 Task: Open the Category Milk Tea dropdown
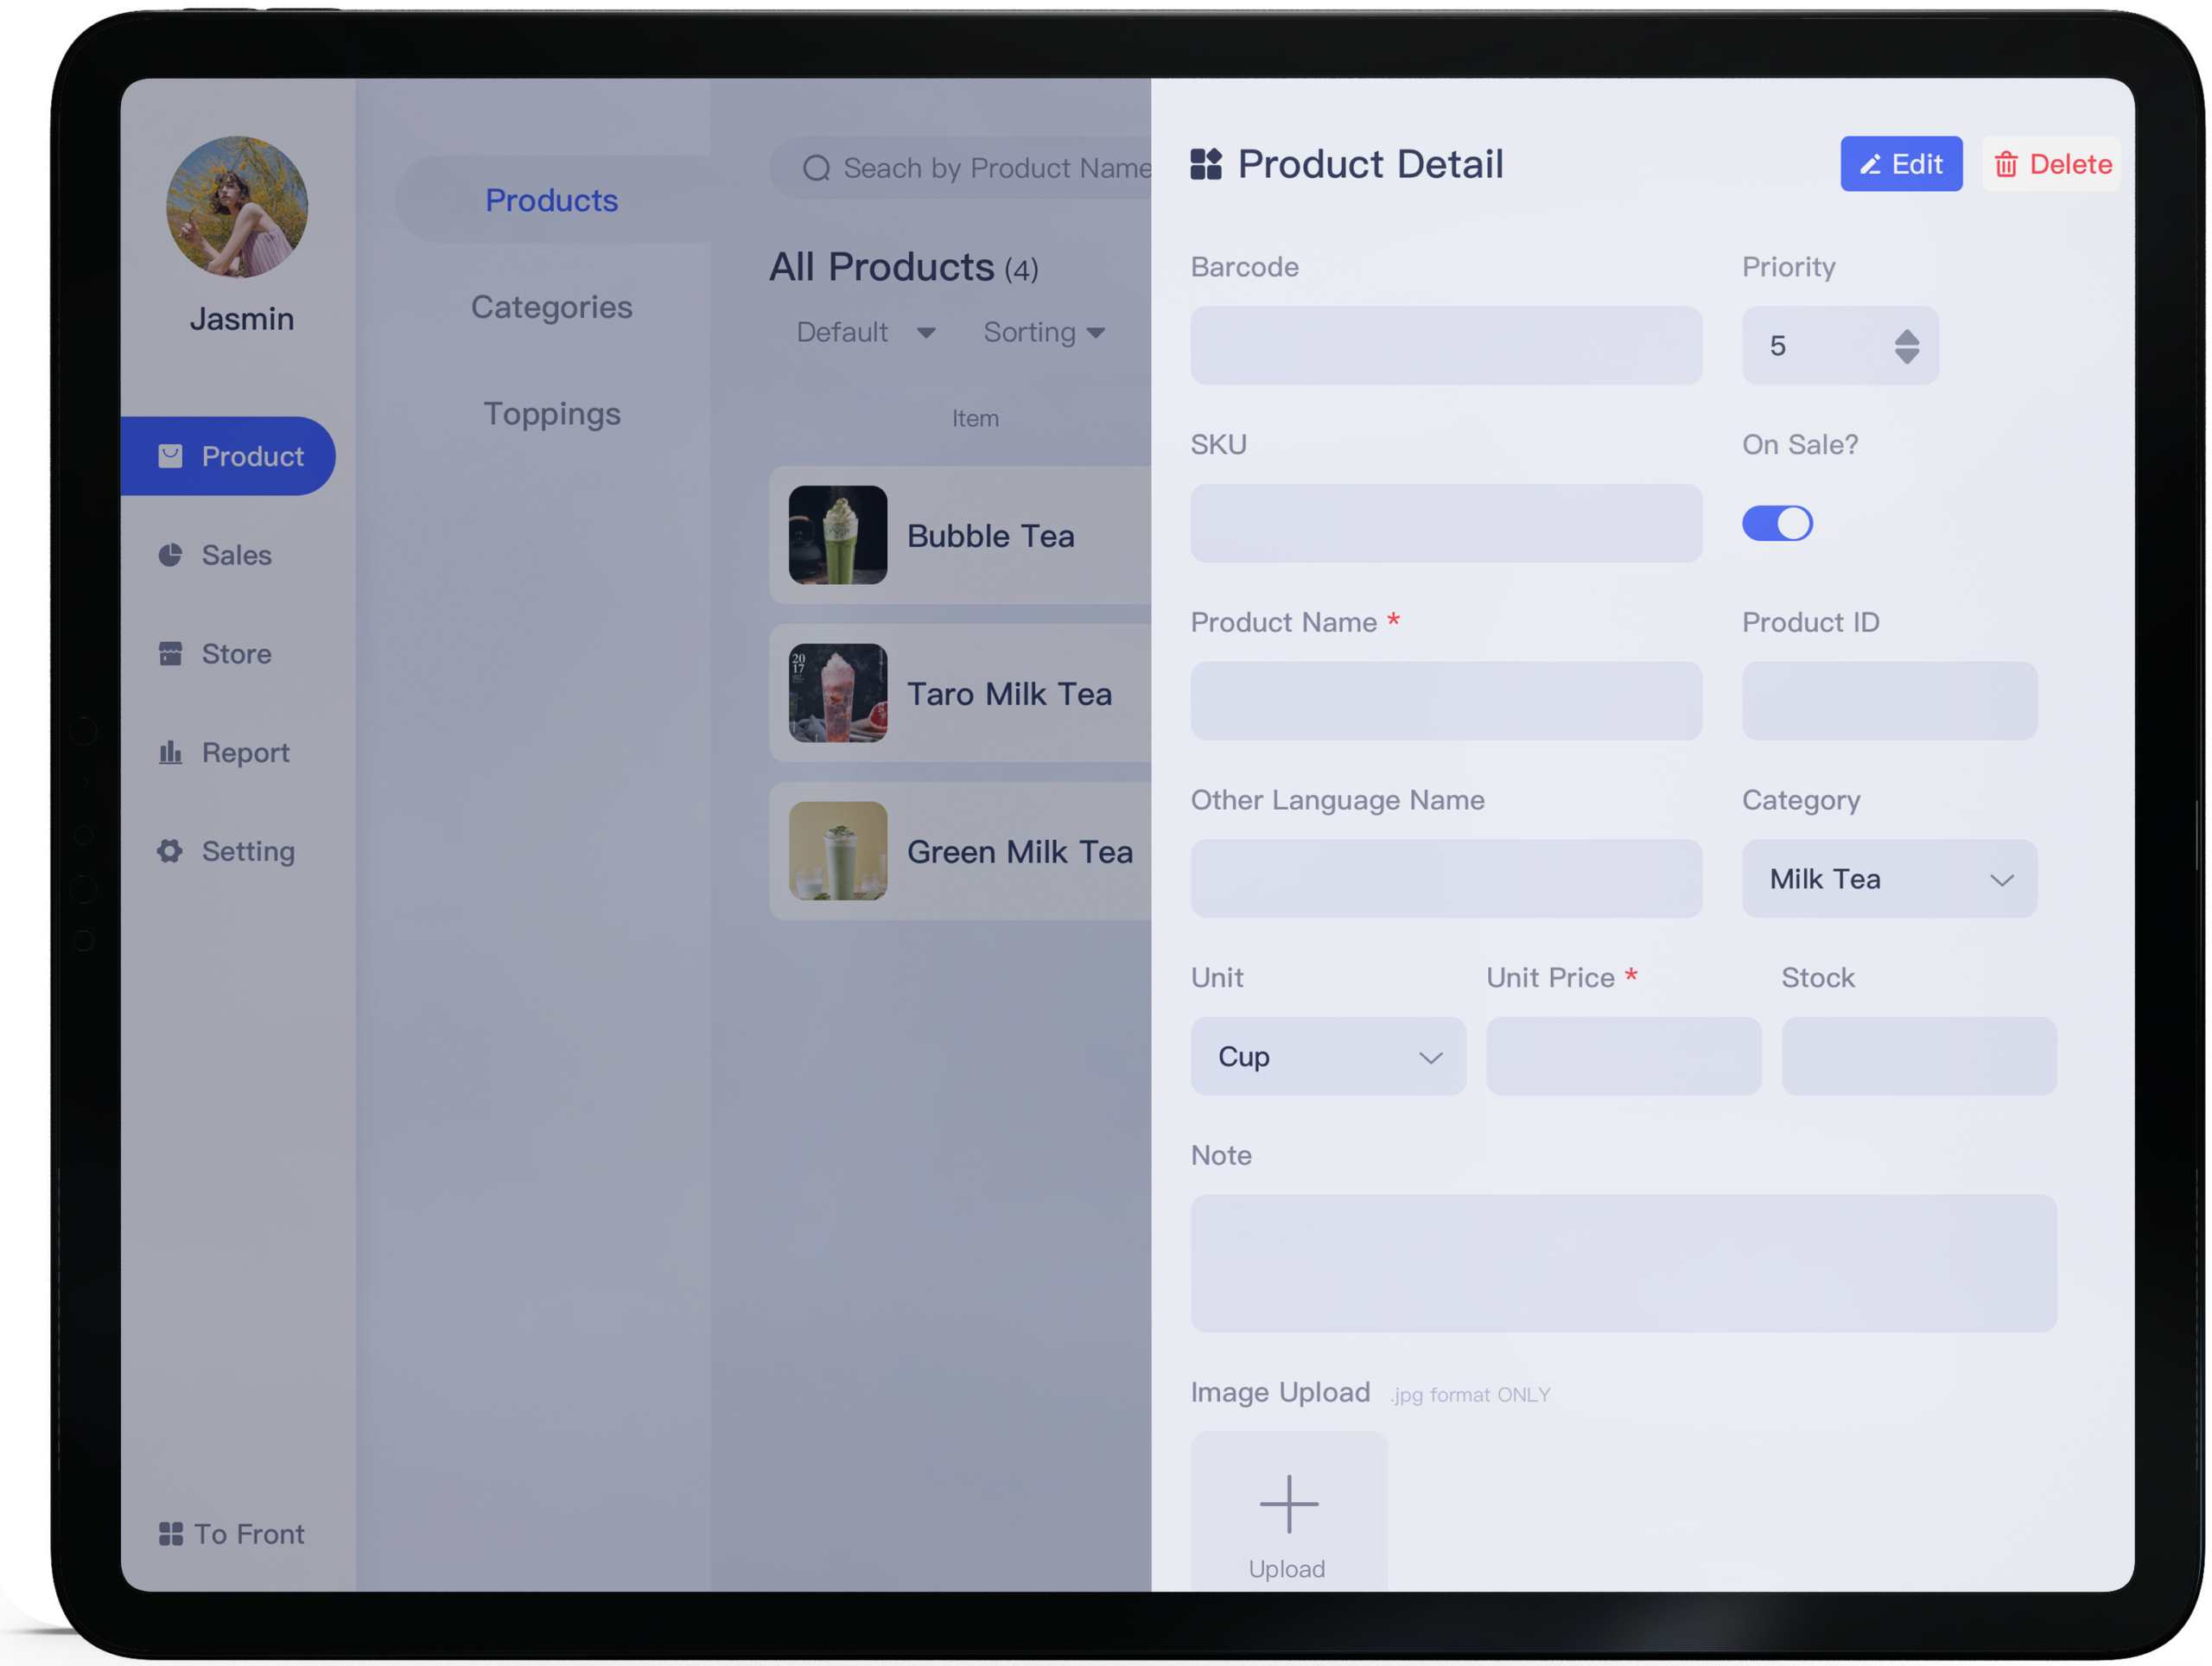tap(1888, 879)
